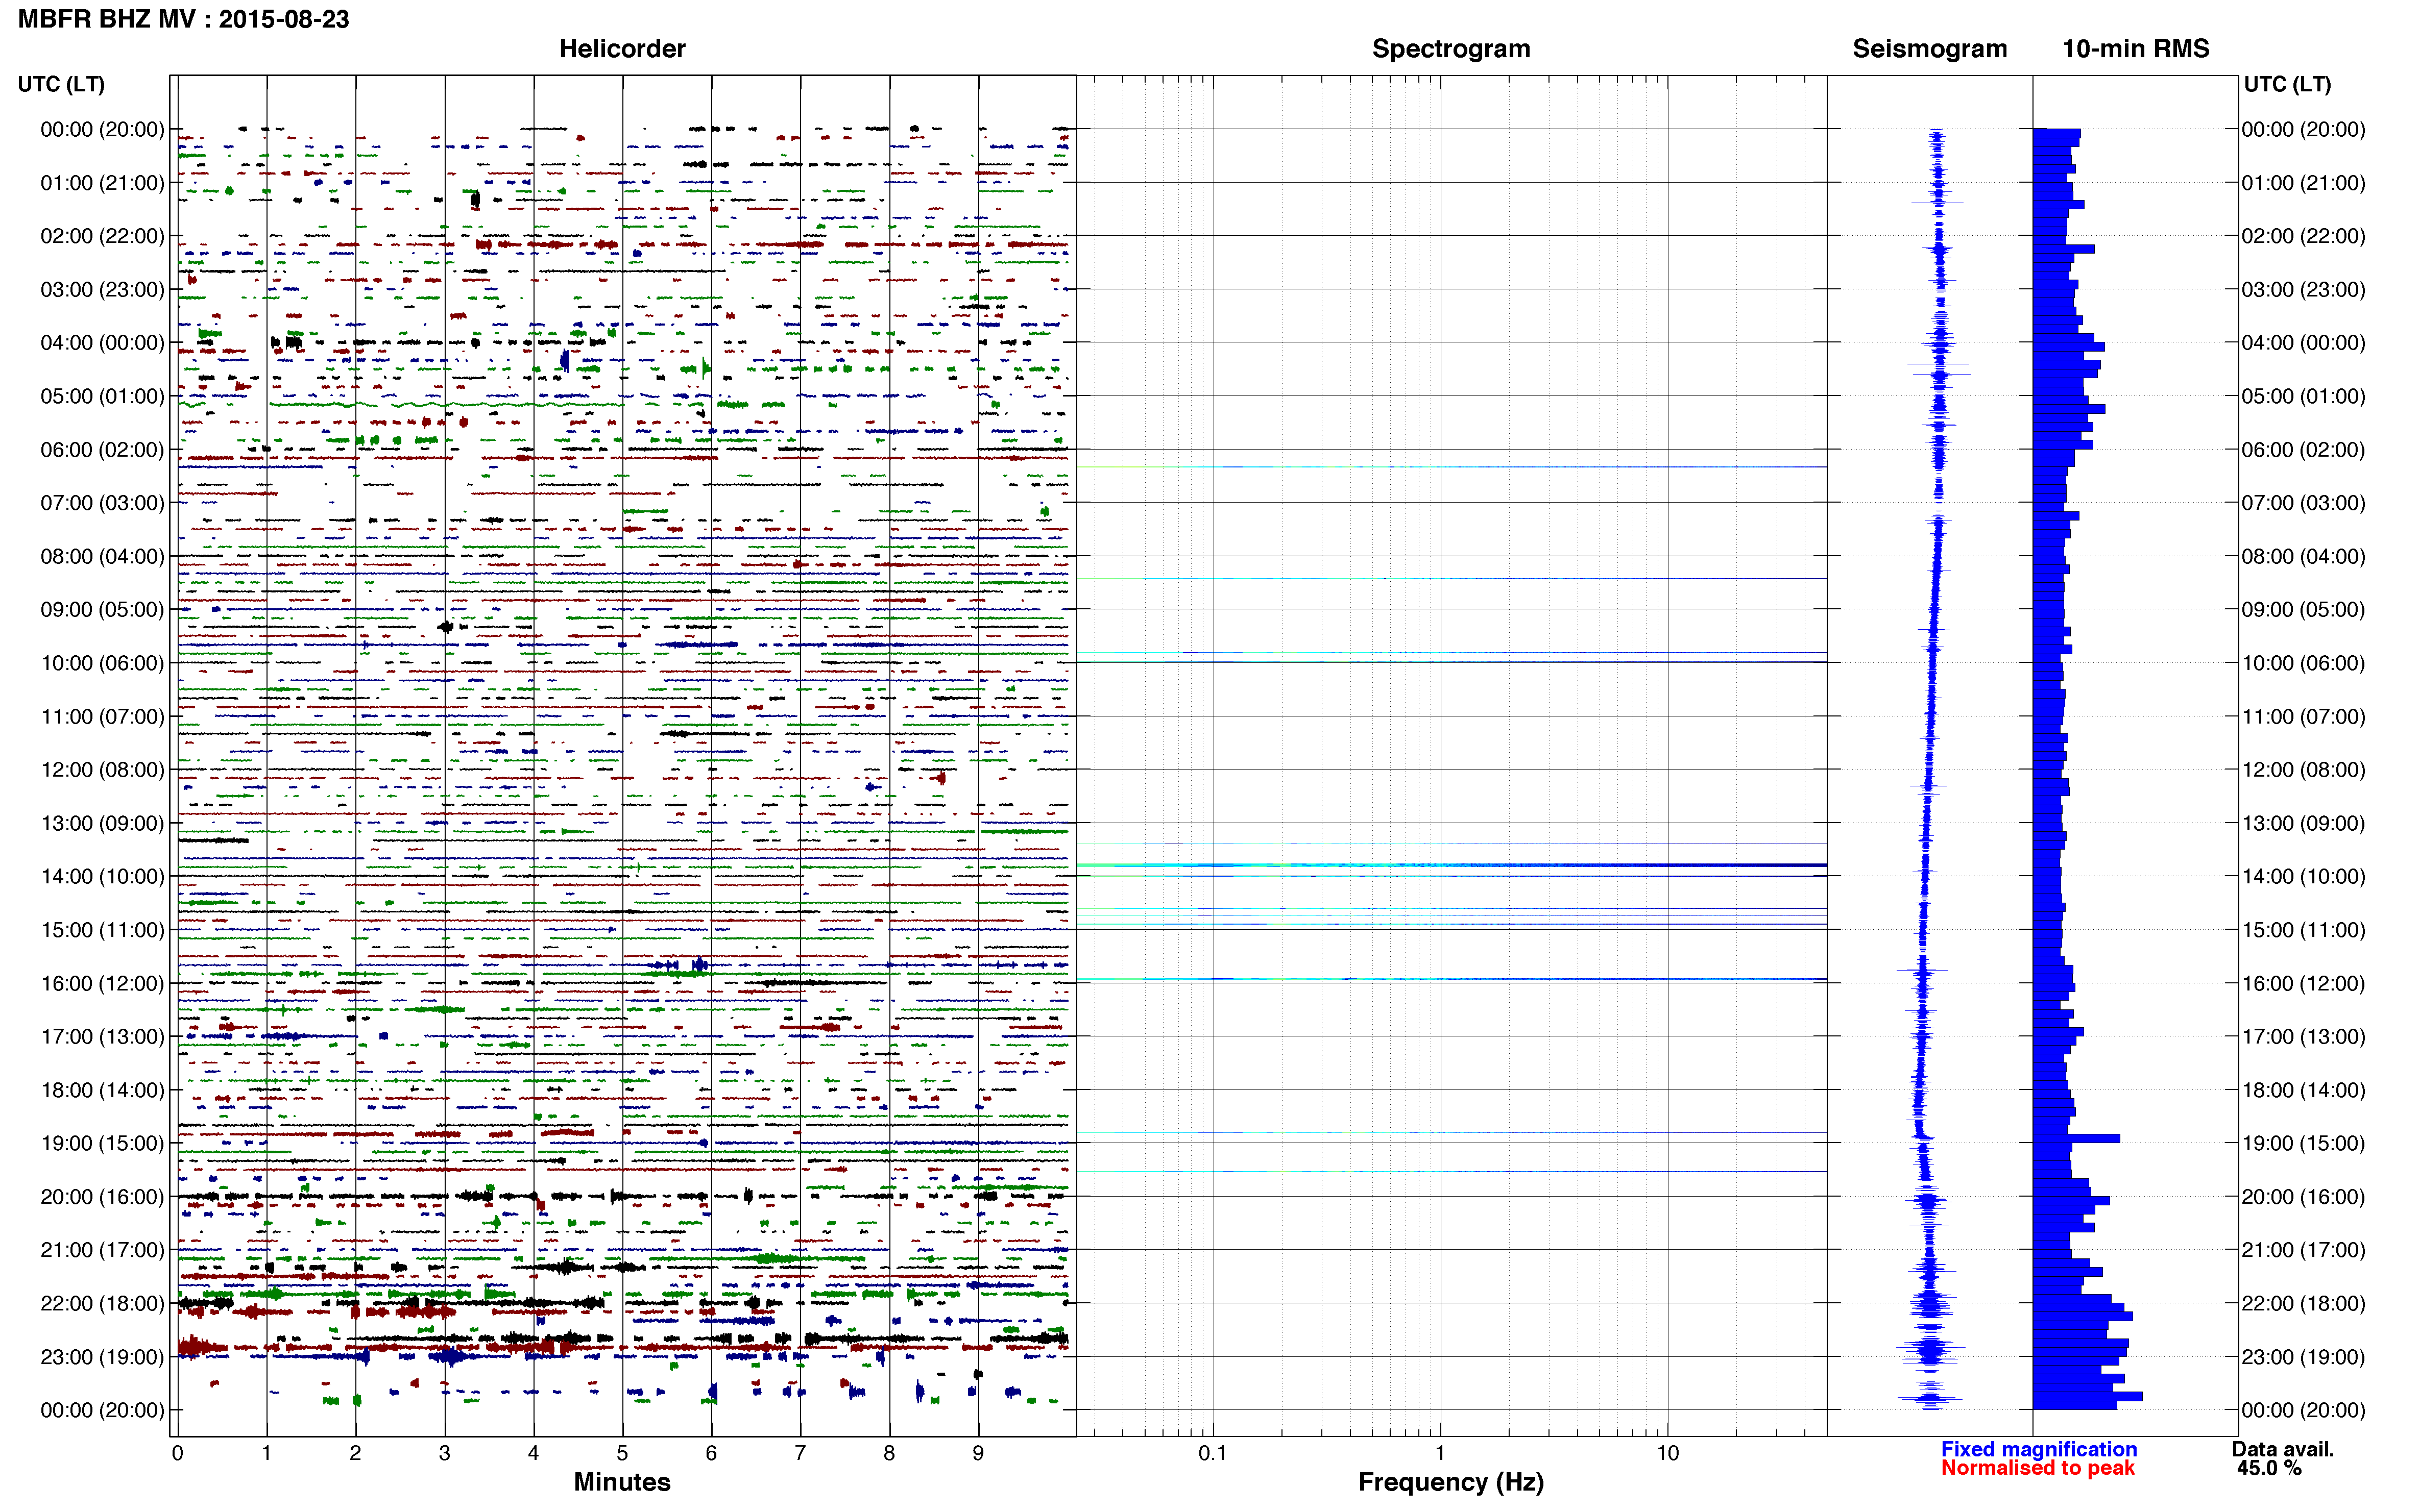
Task: Click left time label 21:00 (17:00)
Action: click(x=102, y=1250)
